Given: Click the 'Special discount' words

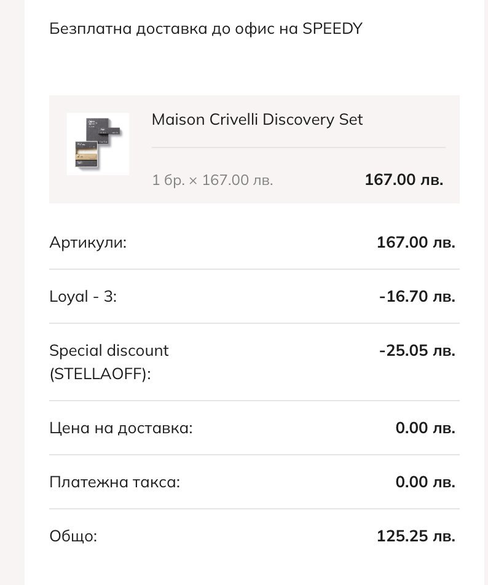Looking at the screenshot, I should (109, 351).
